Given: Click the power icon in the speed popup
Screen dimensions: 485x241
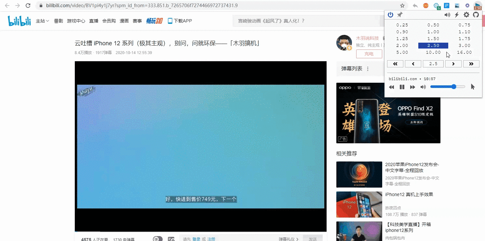Looking at the screenshot, I should tap(390, 15).
